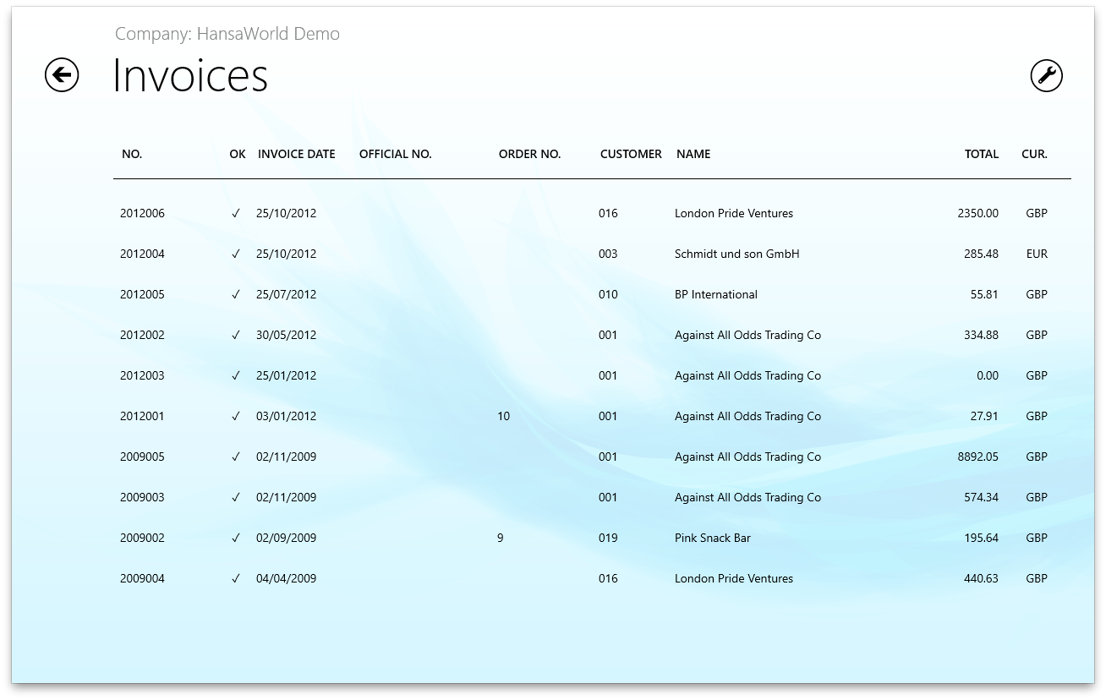Click invoice date 02/09/2009
Viewport: 1106px width, 700px height.
(x=286, y=539)
